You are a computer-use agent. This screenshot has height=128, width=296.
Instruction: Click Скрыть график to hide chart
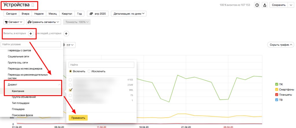[x=280, y=45]
